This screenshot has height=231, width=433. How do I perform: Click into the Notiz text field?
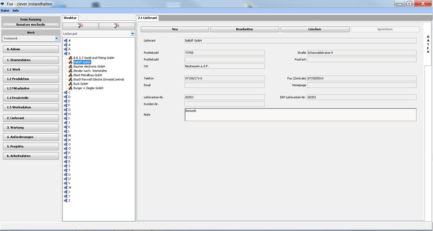coord(300,115)
